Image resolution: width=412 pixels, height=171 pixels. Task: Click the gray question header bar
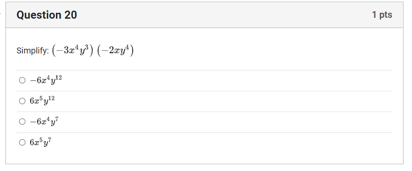click(204, 15)
